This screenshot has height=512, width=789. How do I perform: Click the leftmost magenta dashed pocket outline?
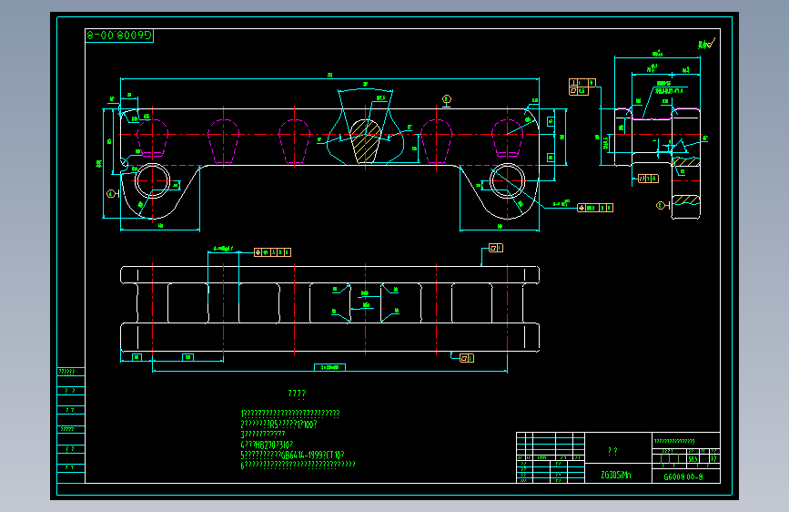[153, 138]
